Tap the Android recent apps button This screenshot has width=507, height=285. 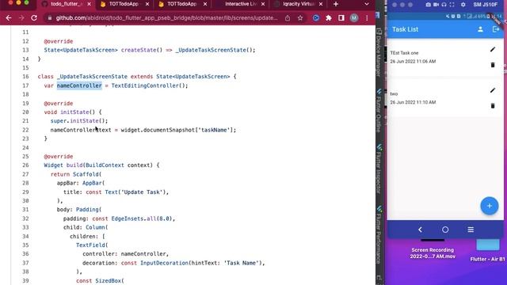(x=471, y=230)
